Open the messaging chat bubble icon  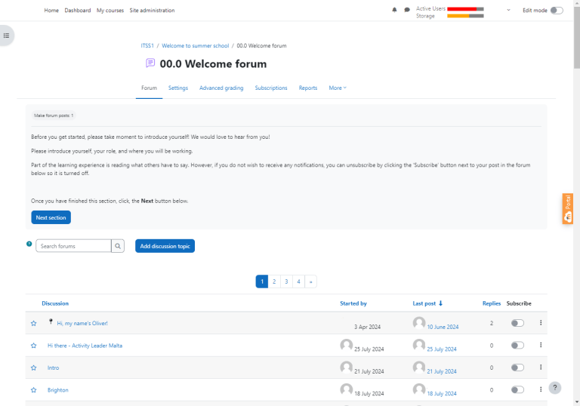[x=407, y=11]
